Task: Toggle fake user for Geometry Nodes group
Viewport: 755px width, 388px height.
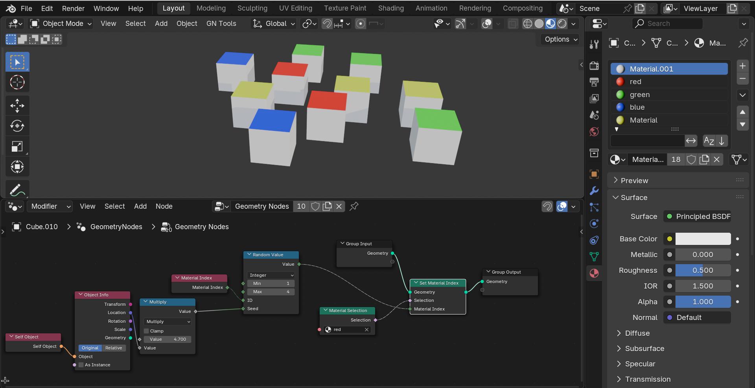Action: [x=315, y=206]
